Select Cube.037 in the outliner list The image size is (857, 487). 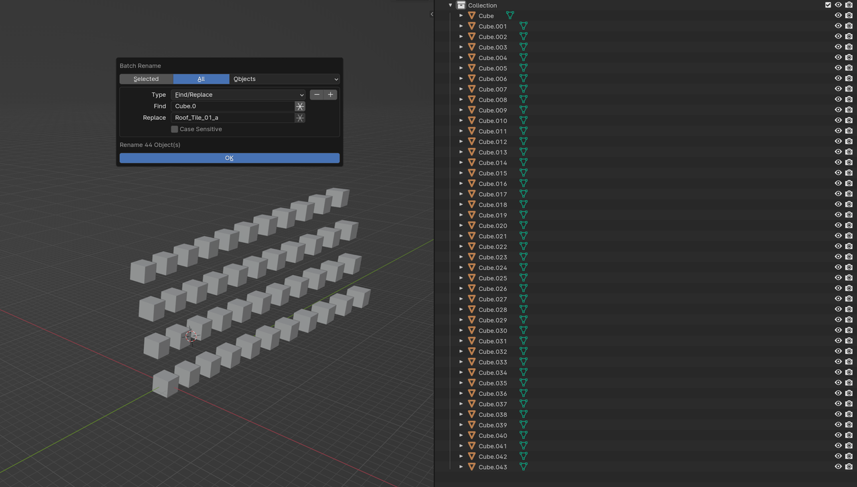pos(493,404)
